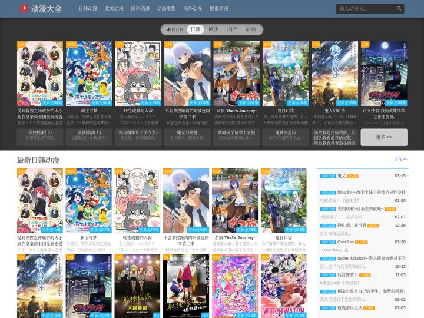Click the gray 更多 >> button in ranking
Viewport: 424px width, 318px height.
pyautogui.click(x=384, y=137)
